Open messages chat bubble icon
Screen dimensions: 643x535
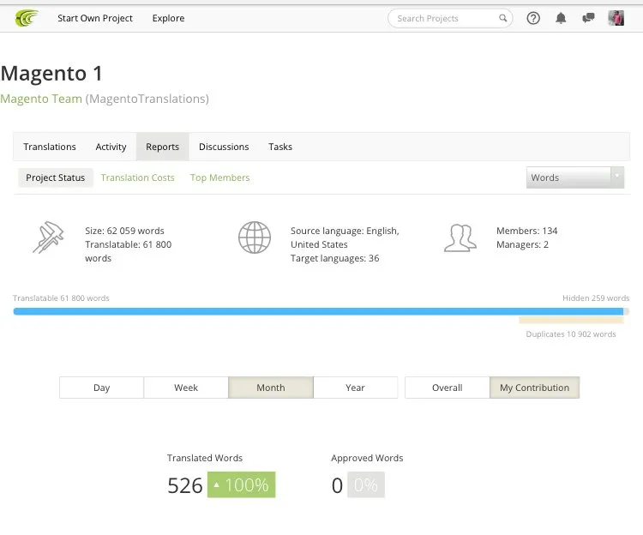click(x=588, y=18)
